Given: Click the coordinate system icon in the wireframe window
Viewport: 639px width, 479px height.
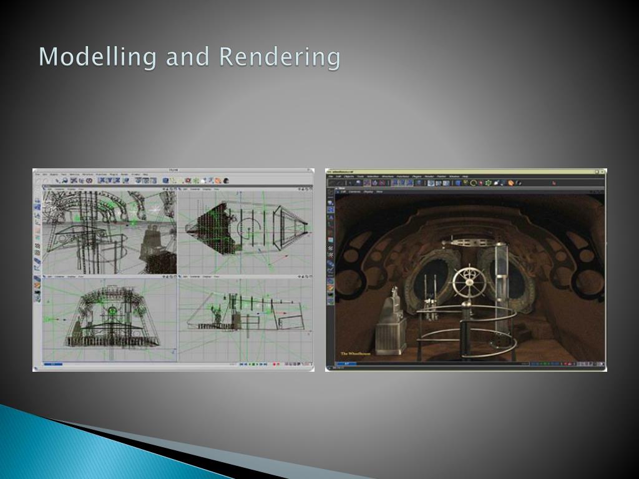Looking at the screenshot, I should (x=127, y=180).
